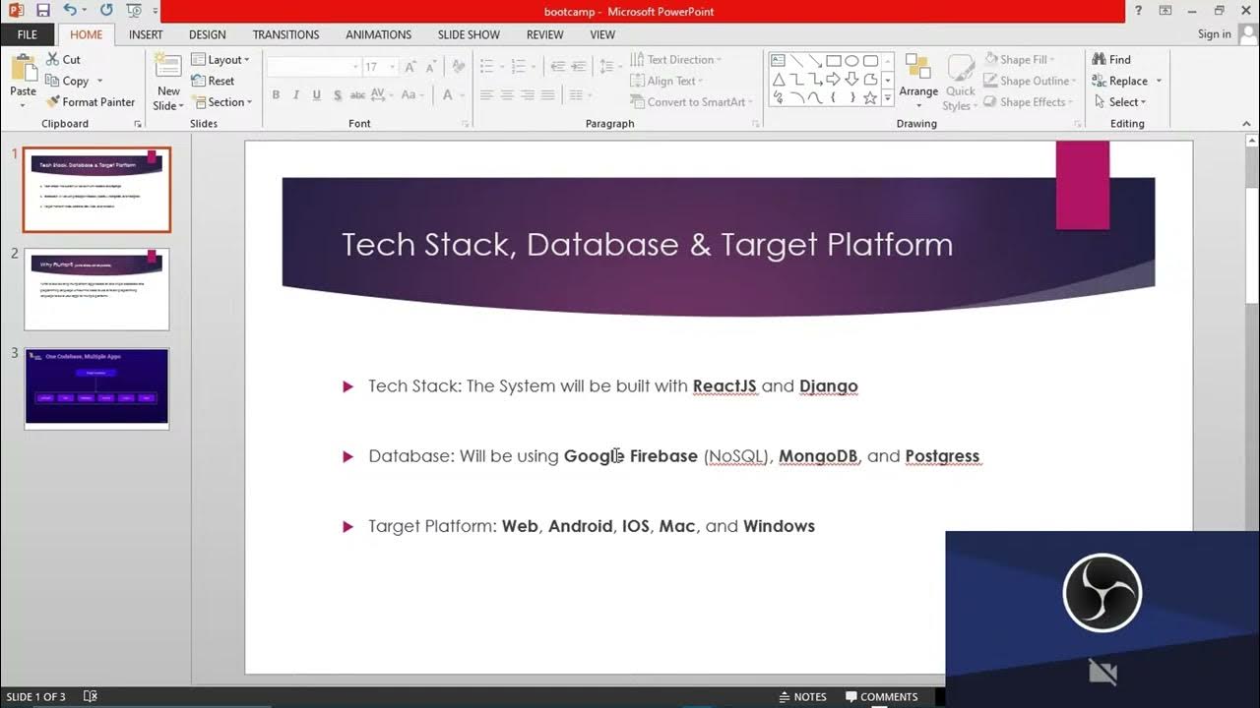Click the Ribbon Display Options icon
1260x708 pixels.
point(1165,11)
